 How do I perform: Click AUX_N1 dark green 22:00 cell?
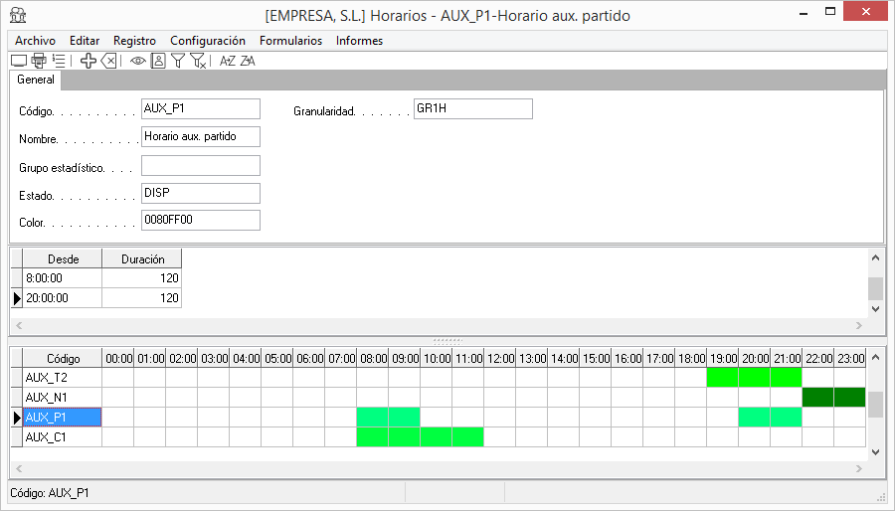pos(817,398)
